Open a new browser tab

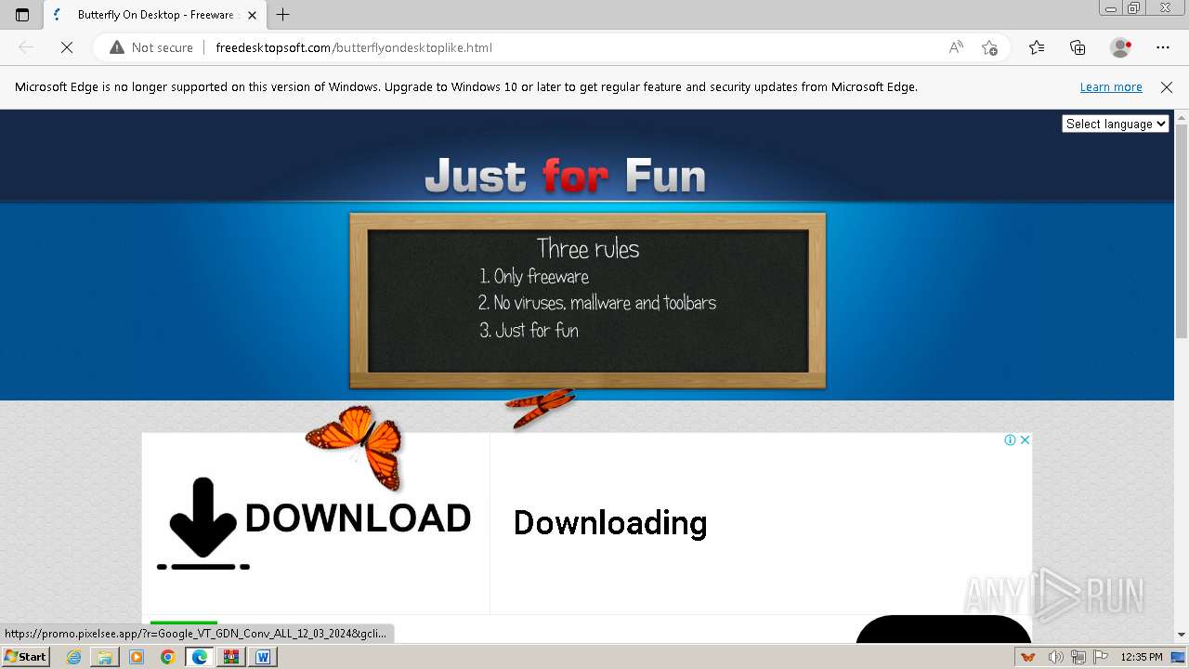(283, 15)
